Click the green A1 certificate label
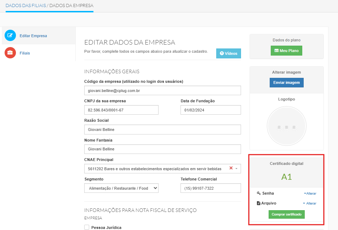Viewport: 338px width, 230px height. pos(286,177)
